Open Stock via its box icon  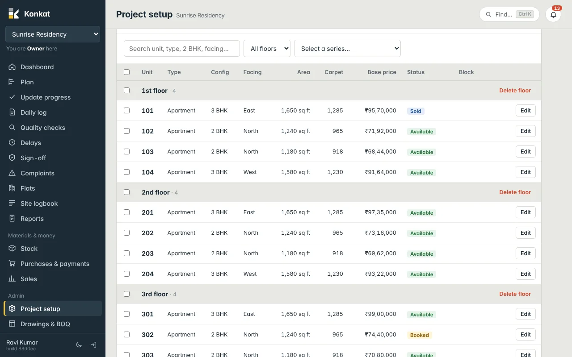click(12, 249)
